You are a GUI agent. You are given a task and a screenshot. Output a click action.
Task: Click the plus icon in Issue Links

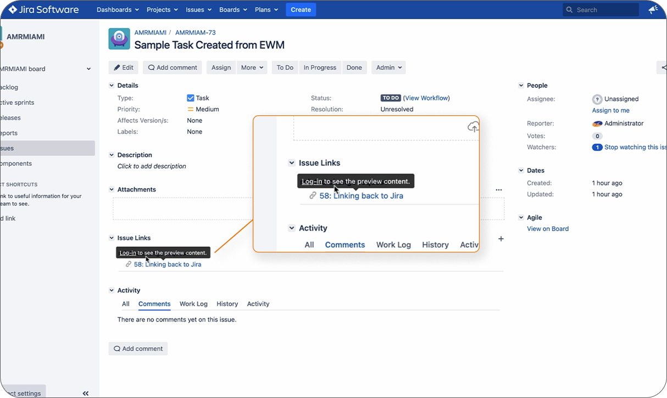(x=501, y=239)
